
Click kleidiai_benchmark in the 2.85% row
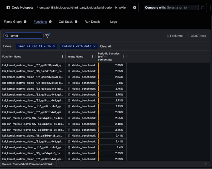tap(84, 71)
